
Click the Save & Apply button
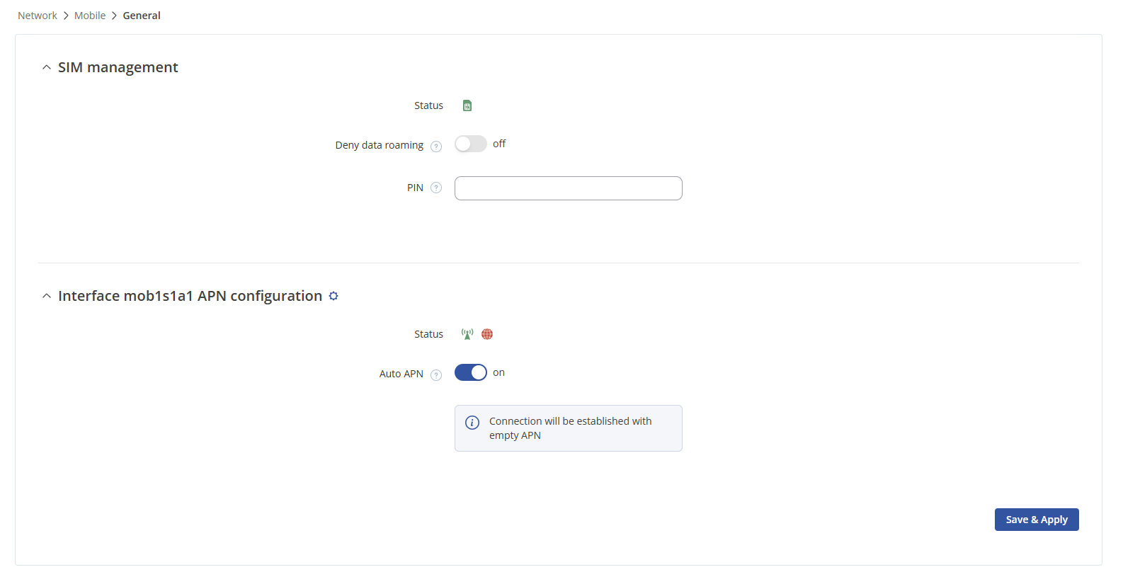[1037, 520]
